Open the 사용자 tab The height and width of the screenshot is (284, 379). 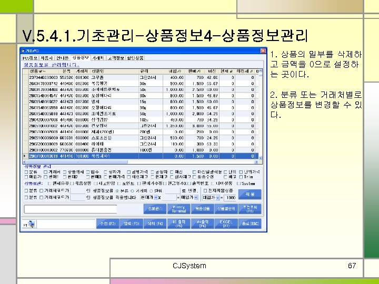click(x=46, y=58)
